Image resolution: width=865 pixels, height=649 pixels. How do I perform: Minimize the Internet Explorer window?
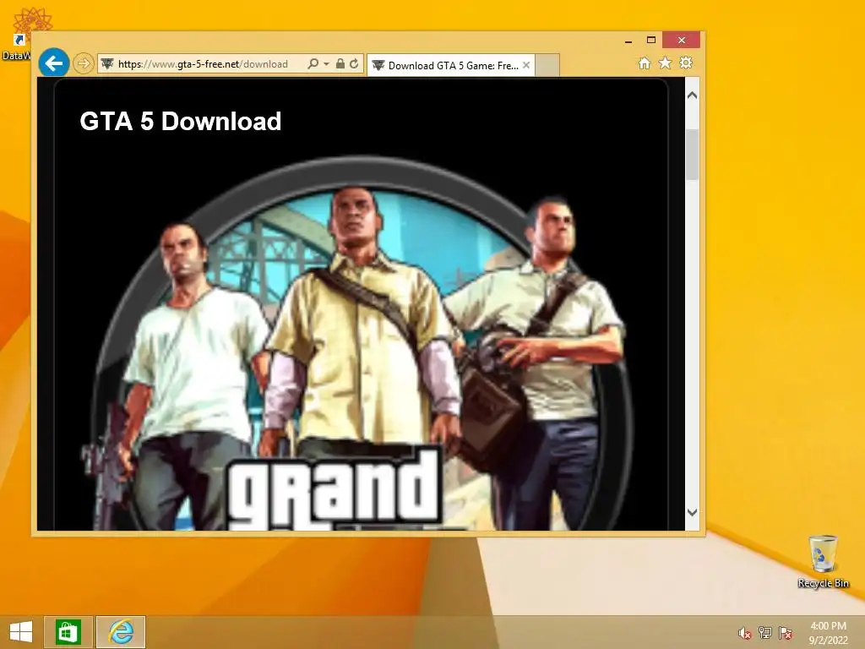[628, 41]
